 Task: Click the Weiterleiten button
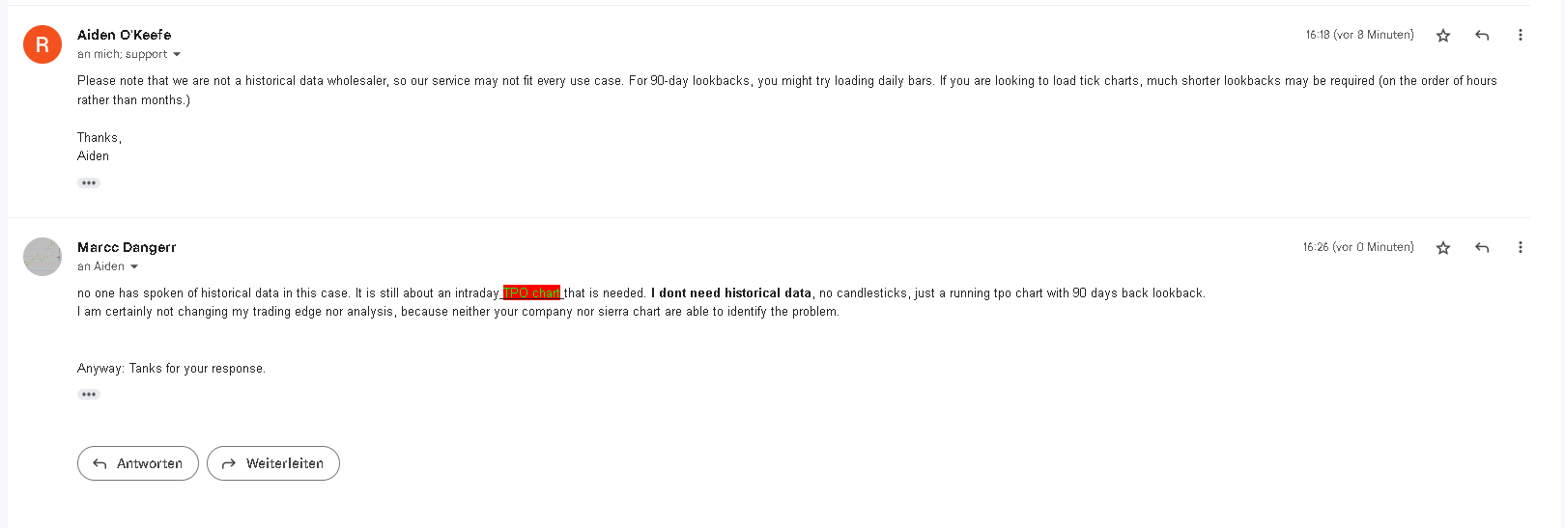(273, 463)
